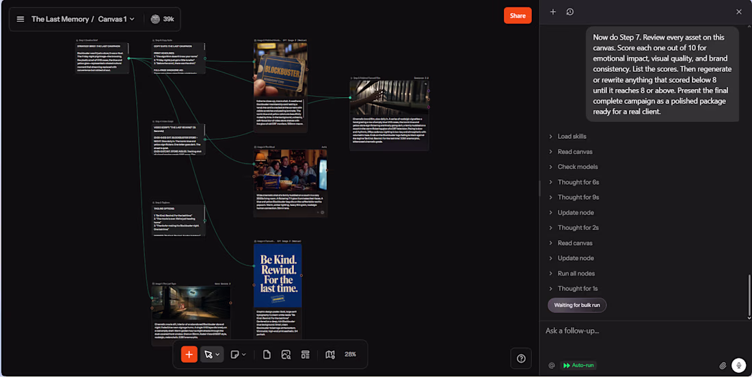Select the Strategy Brief text node
The height and width of the screenshot is (377, 752).
click(102, 58)
